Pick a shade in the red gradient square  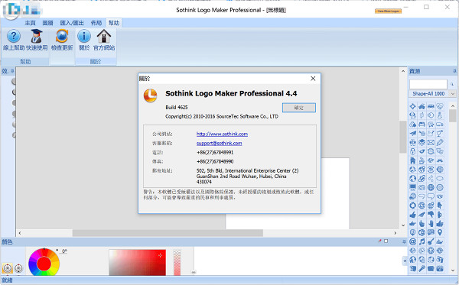pos(137,262)
